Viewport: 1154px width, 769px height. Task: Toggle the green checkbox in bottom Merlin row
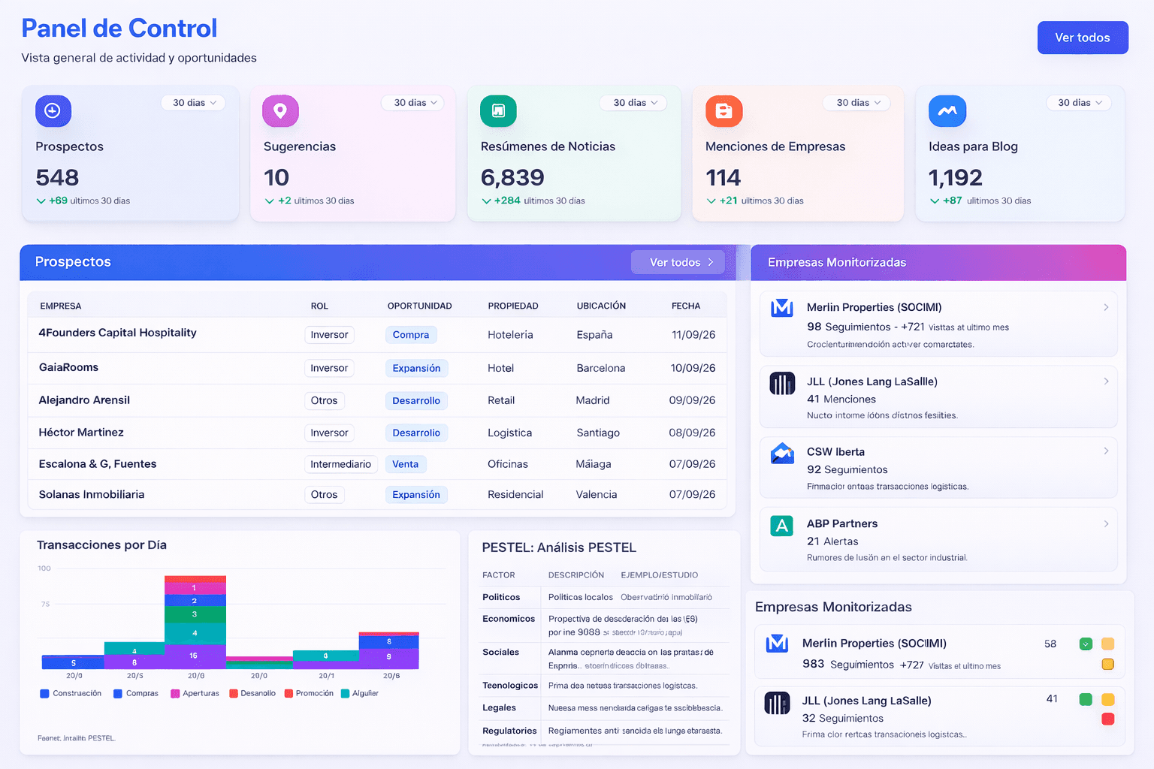[x=1086, y=644]
